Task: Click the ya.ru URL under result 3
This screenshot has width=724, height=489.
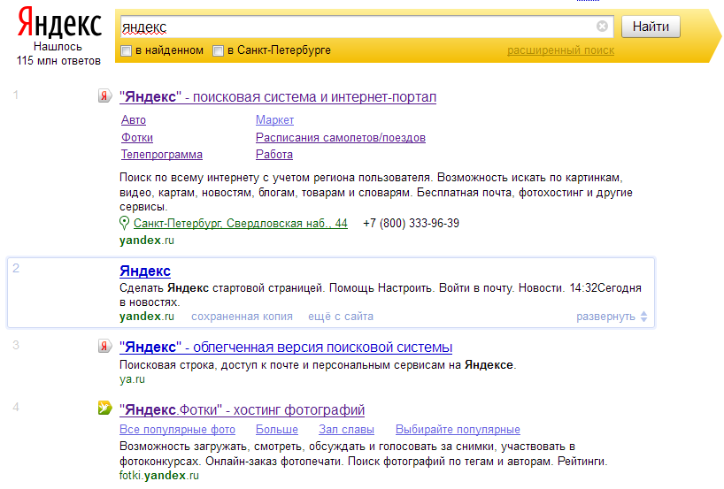Action: point(132,379)
